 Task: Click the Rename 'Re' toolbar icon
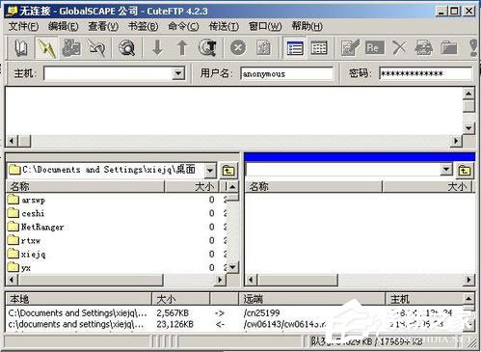click(x=374, y=48)
